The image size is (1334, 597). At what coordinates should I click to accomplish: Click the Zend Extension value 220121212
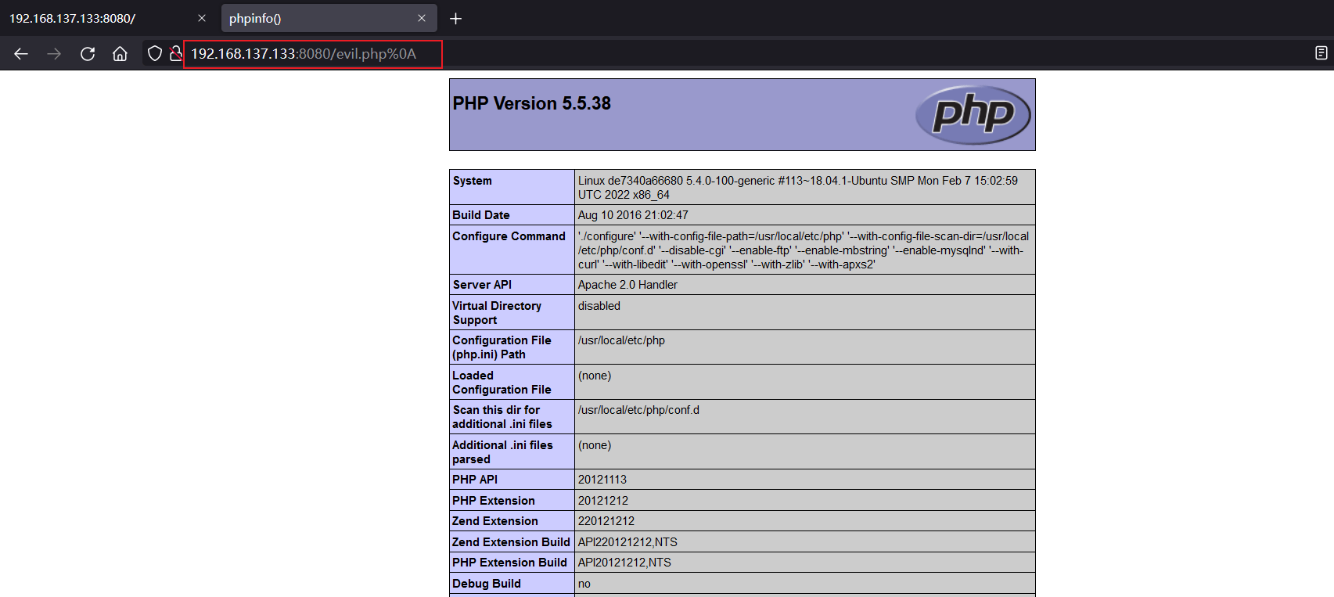pos(606,521)
